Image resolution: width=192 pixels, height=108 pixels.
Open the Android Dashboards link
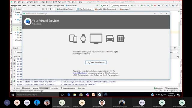coord(80,73)
